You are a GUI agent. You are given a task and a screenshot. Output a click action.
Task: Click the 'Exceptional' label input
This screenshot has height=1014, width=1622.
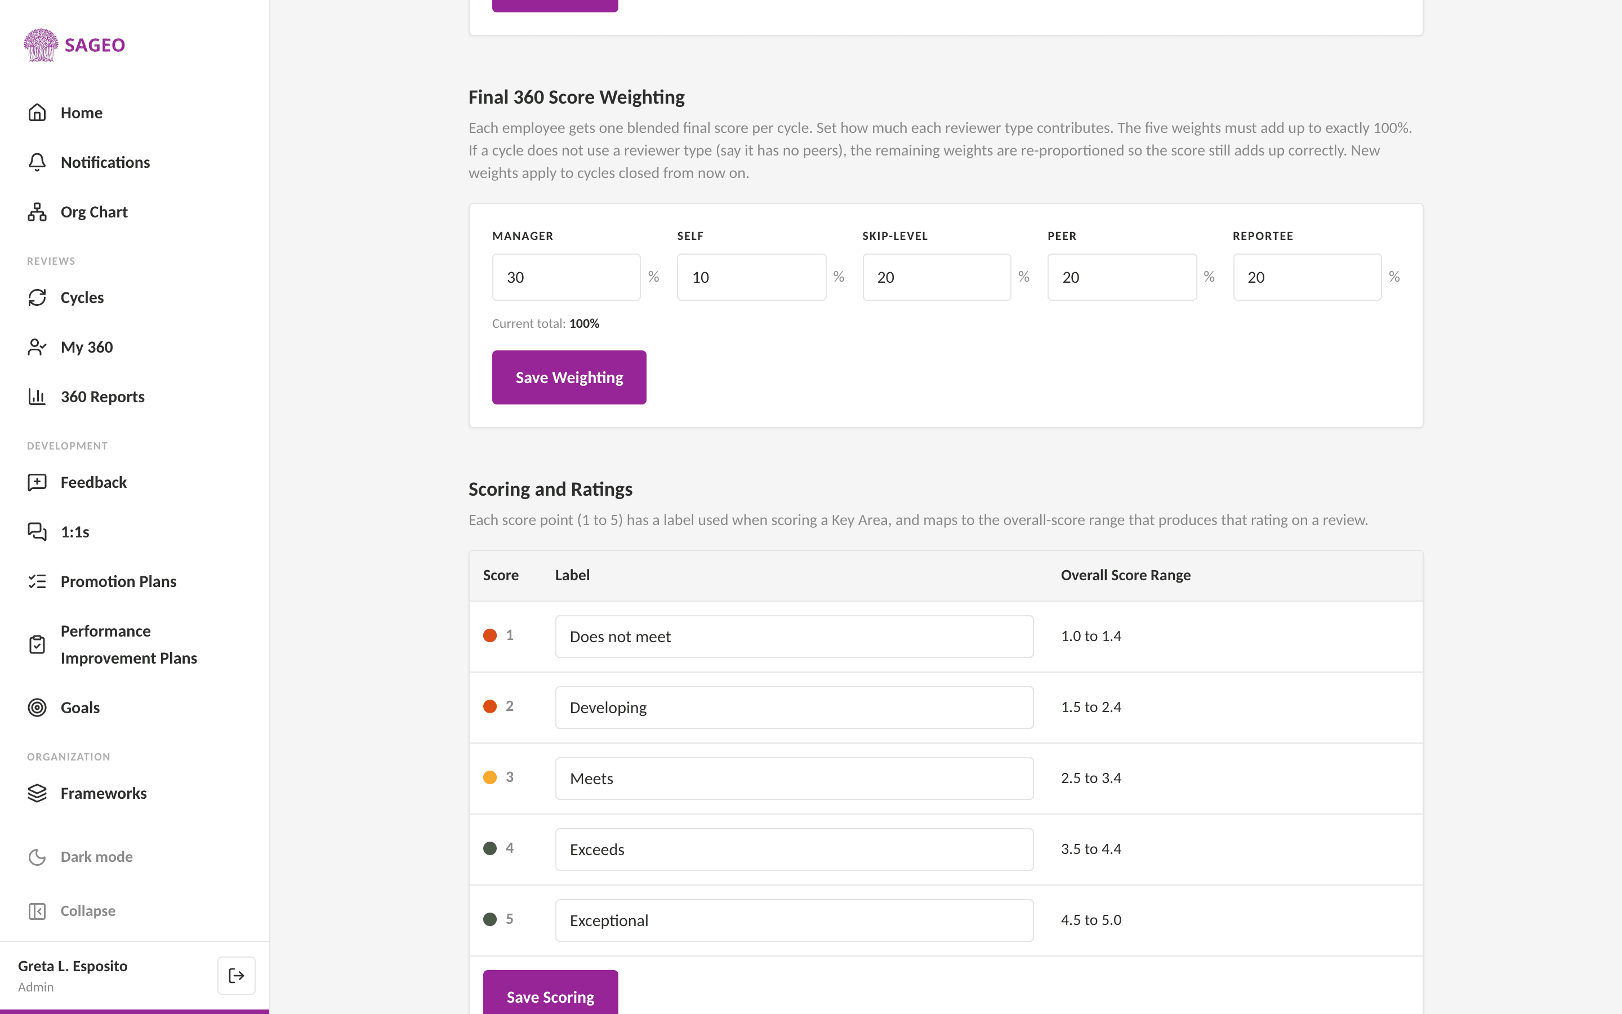coord(794,922)
